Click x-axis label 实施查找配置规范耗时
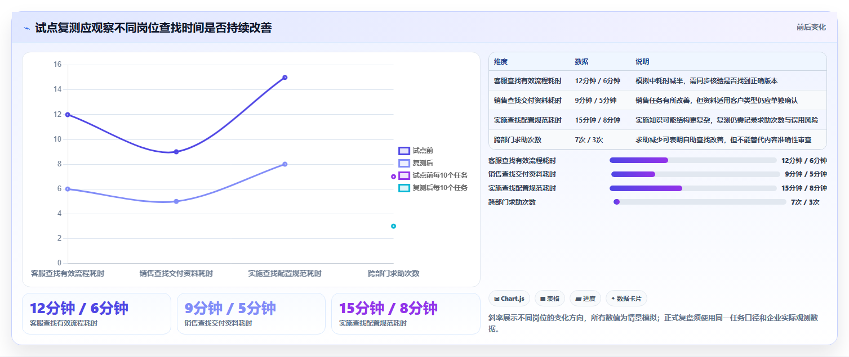 [x=285, y=273]
